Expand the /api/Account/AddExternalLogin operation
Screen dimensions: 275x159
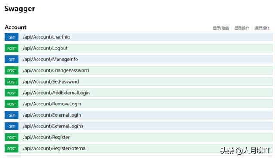(56, 93)
